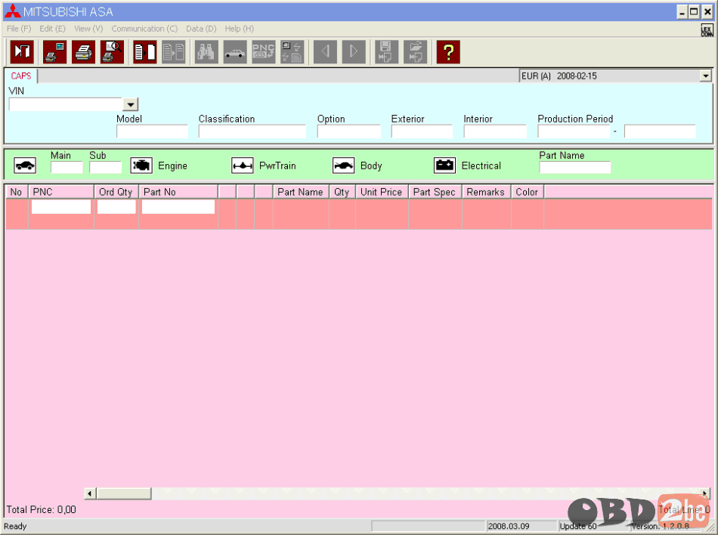Switch to the CAPS tab
The height and width of the screenshot is (535, 718).
click(x=21, y=76)
